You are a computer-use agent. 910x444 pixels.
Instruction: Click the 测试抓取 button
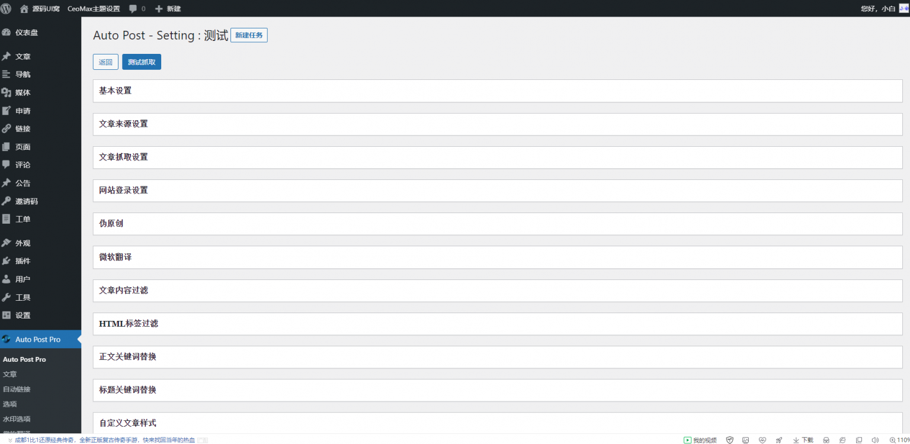142,62
